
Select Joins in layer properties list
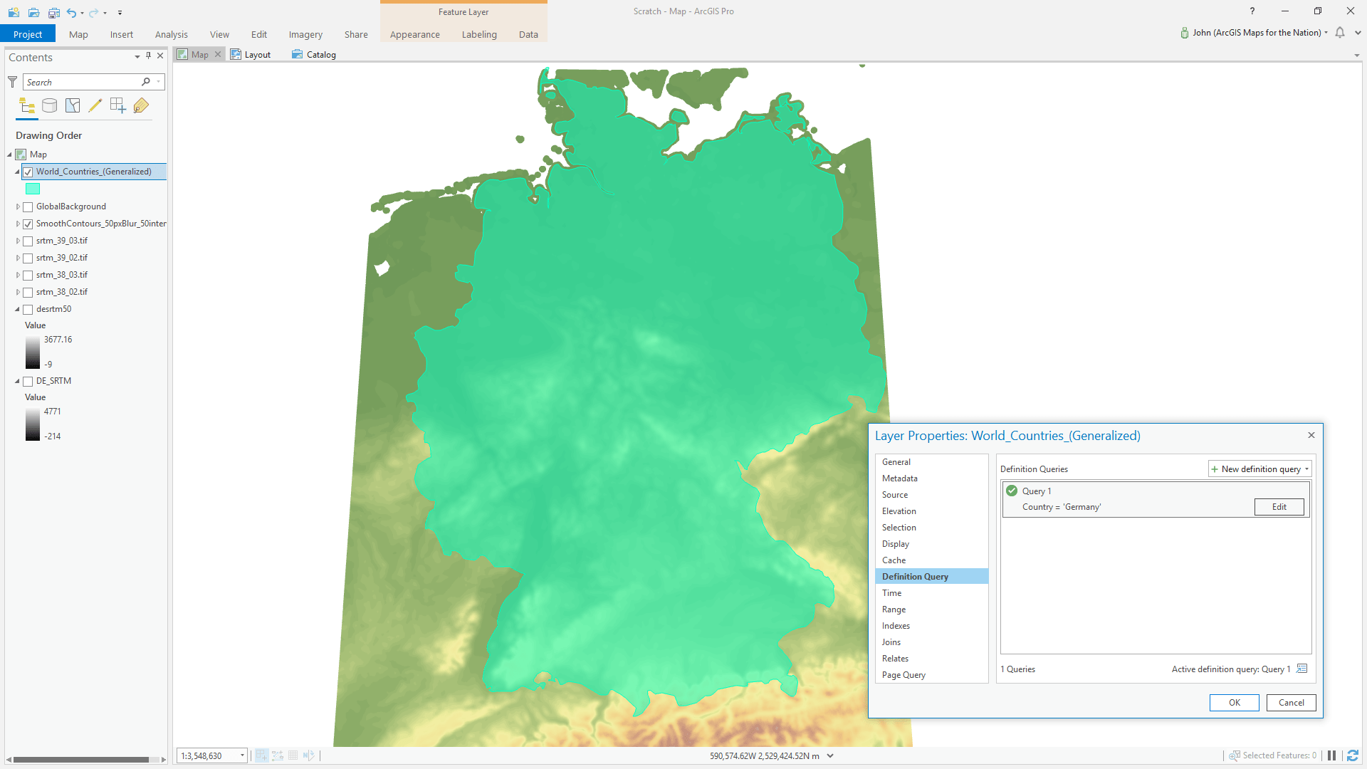tap(891, 642)
